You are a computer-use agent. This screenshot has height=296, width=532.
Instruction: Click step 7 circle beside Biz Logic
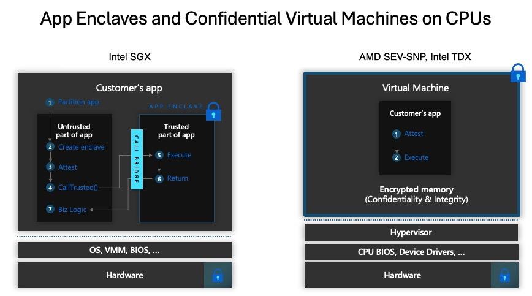click(50, 210)
